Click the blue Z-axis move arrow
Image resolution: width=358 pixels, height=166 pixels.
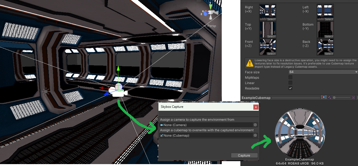point(107,94)
